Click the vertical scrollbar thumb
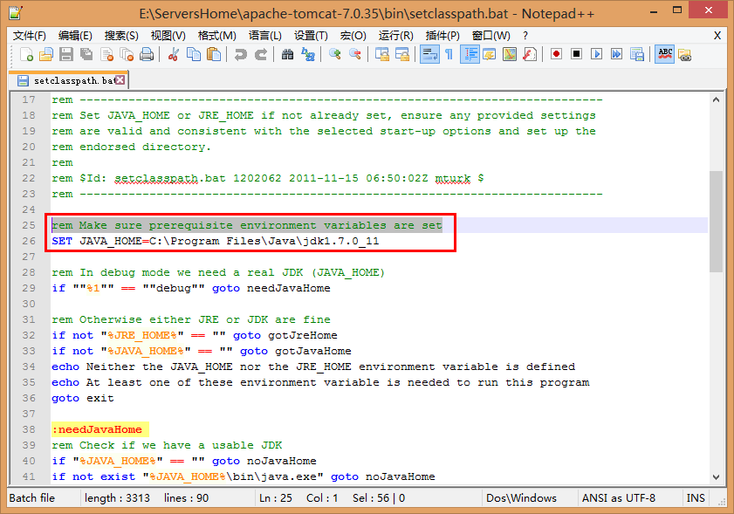Viewport: 734px width, 514px height. [x=716, y=222]
